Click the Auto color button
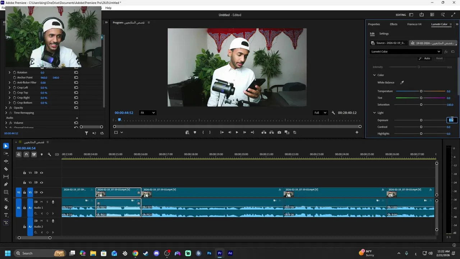Screen dimensions: 460x259 (424, 58)
